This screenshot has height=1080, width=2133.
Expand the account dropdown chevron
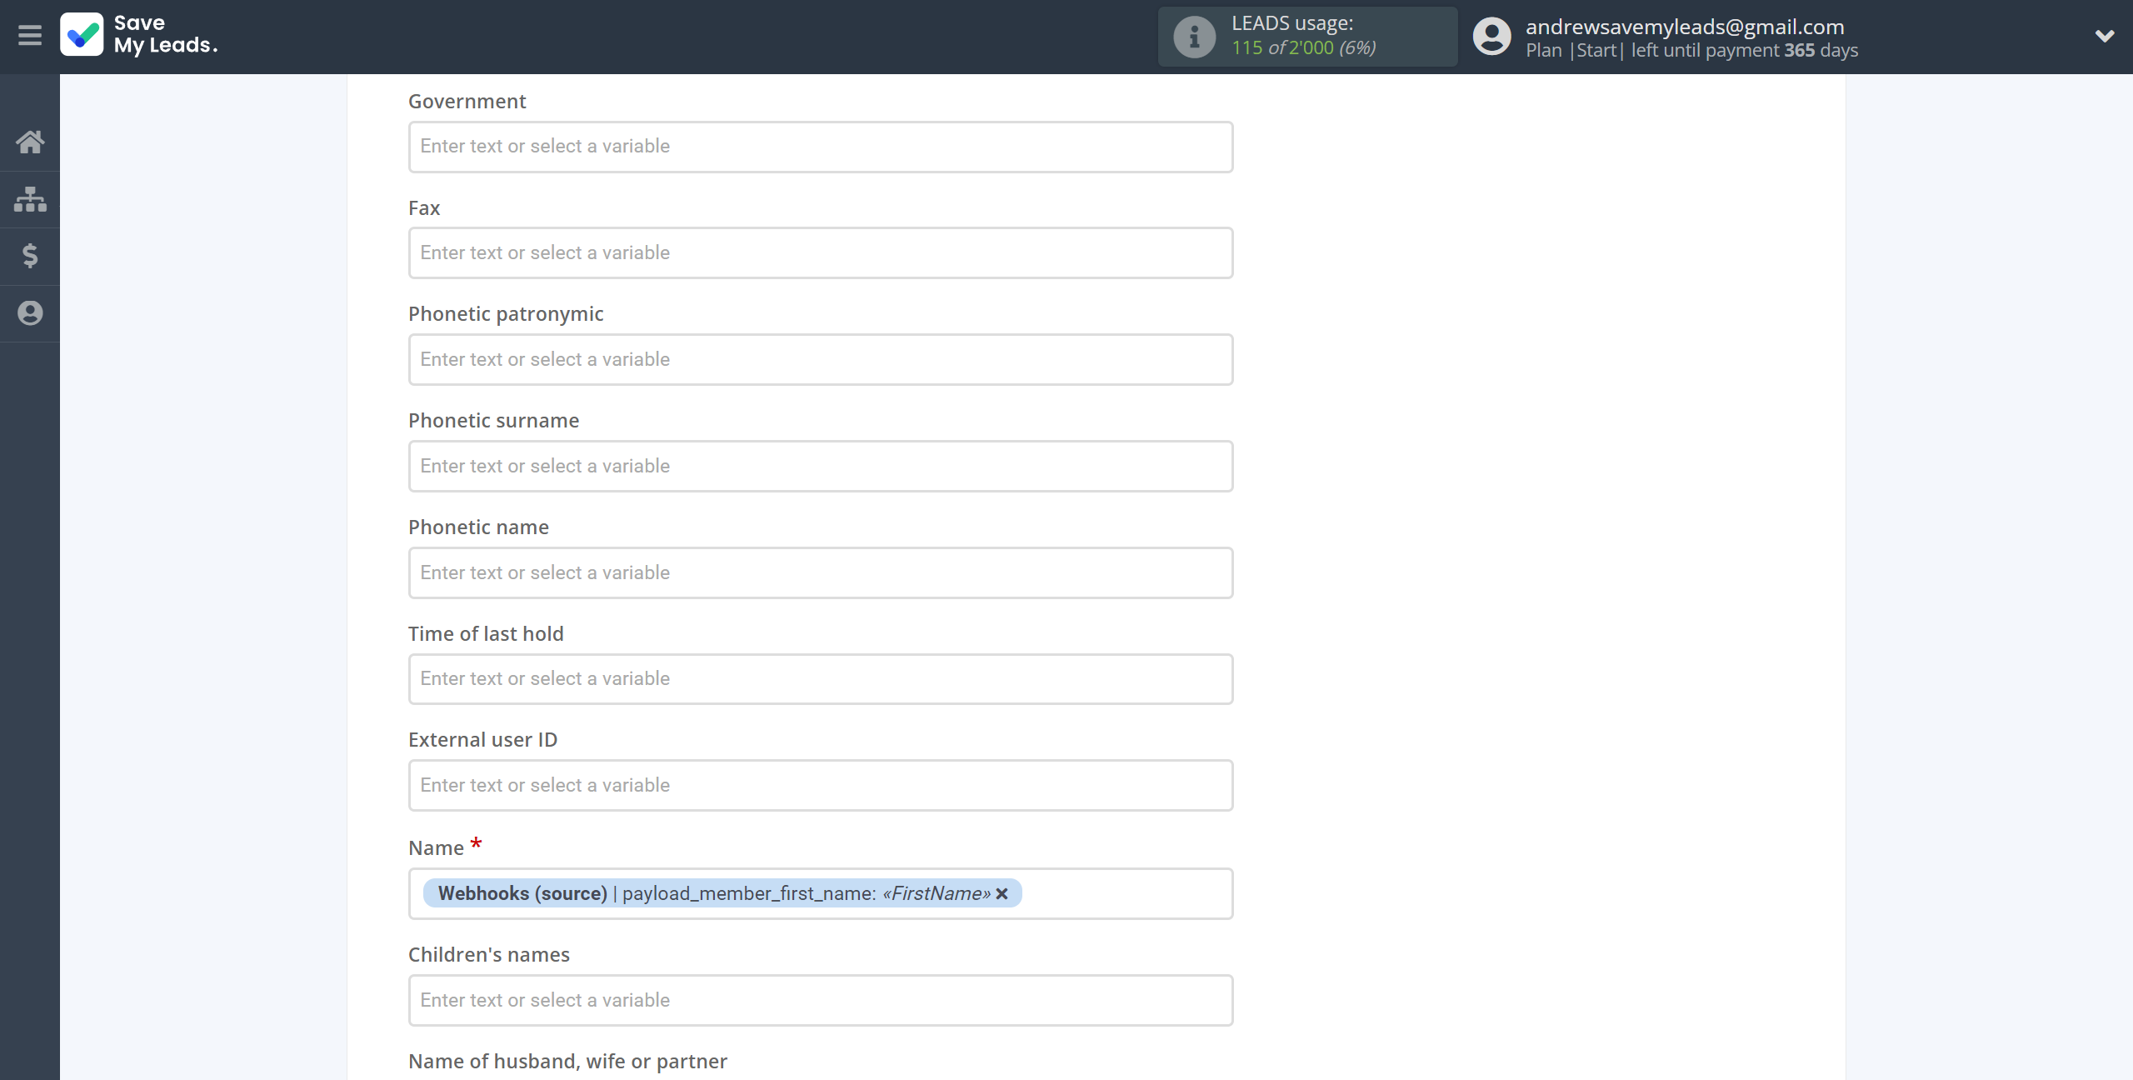pos(2105,36)
